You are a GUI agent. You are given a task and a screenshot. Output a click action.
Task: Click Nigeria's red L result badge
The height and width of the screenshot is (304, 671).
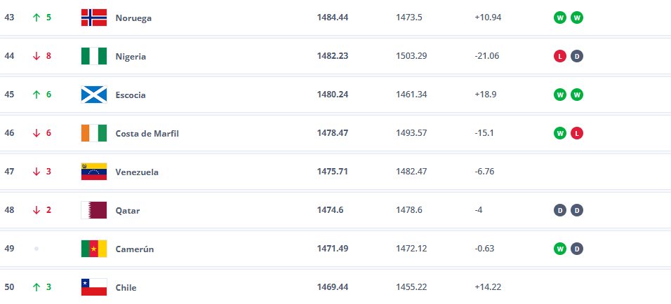tap(559, 56)
